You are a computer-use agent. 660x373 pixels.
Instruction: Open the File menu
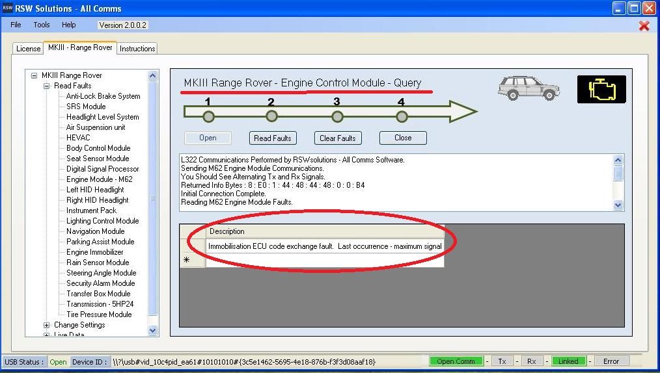tap(16, 25)
